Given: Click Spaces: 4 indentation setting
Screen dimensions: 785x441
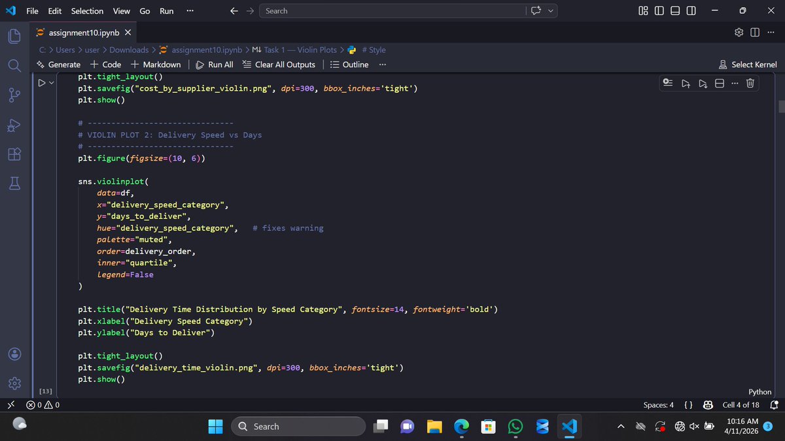Looking at the screenshot, I should click(658, 405).
